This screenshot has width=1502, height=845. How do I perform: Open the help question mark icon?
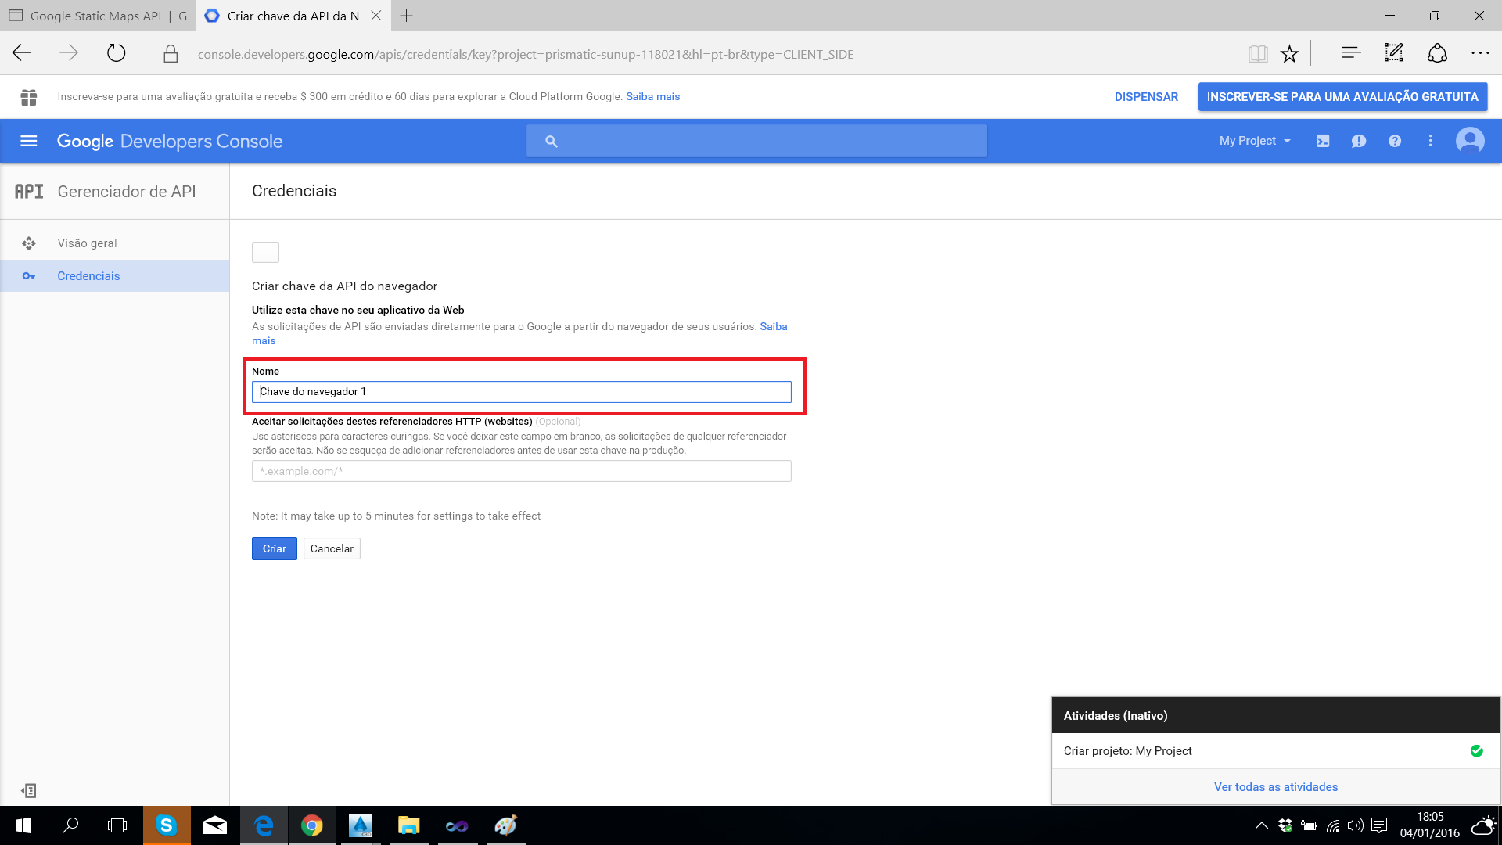coord(1395,141)
